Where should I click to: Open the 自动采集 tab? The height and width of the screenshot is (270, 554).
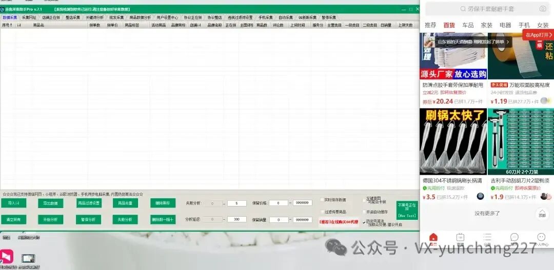[x=286, y=17]
